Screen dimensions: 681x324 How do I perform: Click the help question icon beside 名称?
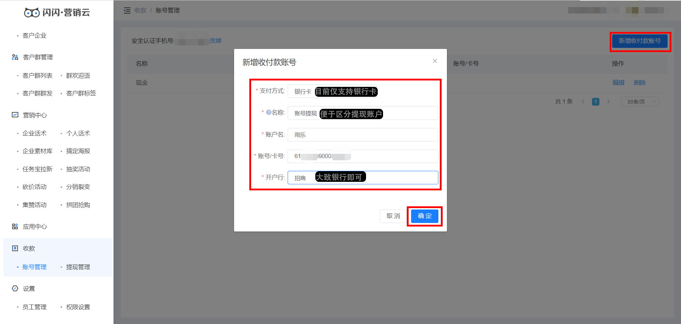pyautogui.click(x=268, y=112)
